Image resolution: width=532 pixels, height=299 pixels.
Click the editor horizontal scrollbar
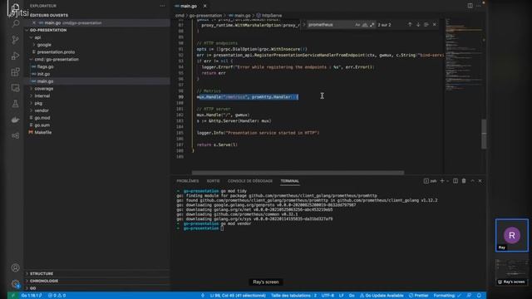(298, 173)
